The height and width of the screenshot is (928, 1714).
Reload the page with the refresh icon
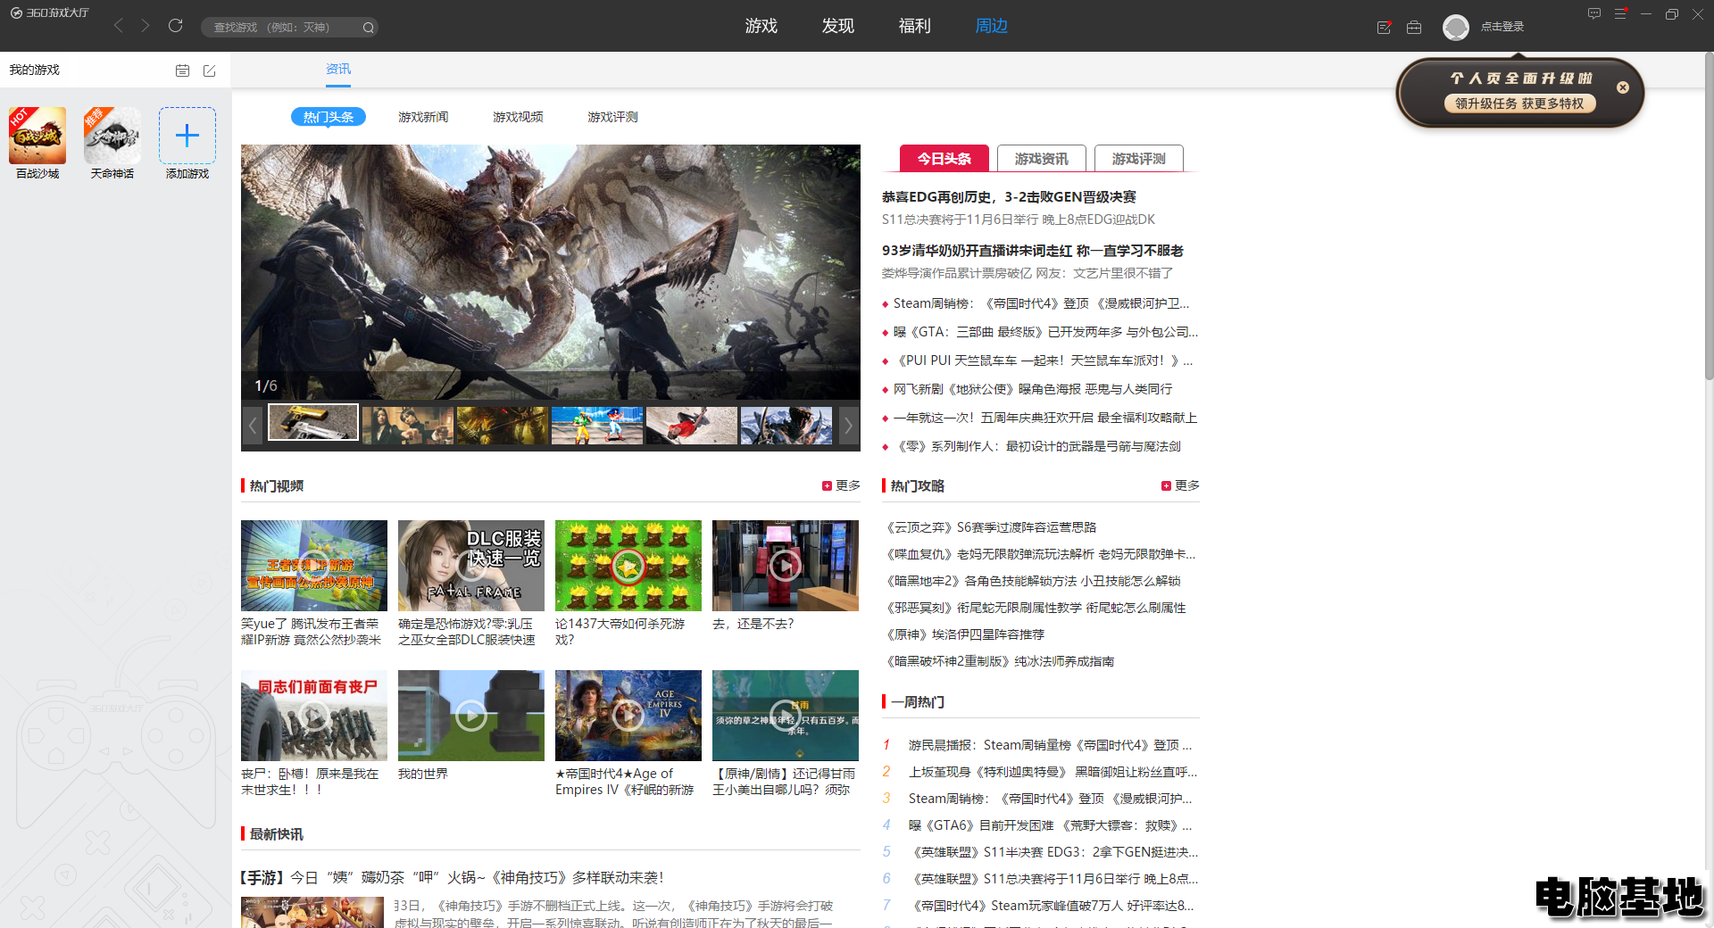(x=176, y=26)
